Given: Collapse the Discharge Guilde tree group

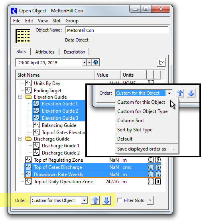Looking at the screenshot, I should (x=20, y=139).
